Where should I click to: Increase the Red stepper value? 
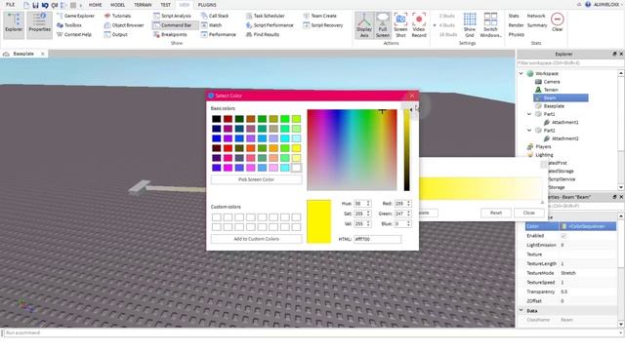click(408, 202)
